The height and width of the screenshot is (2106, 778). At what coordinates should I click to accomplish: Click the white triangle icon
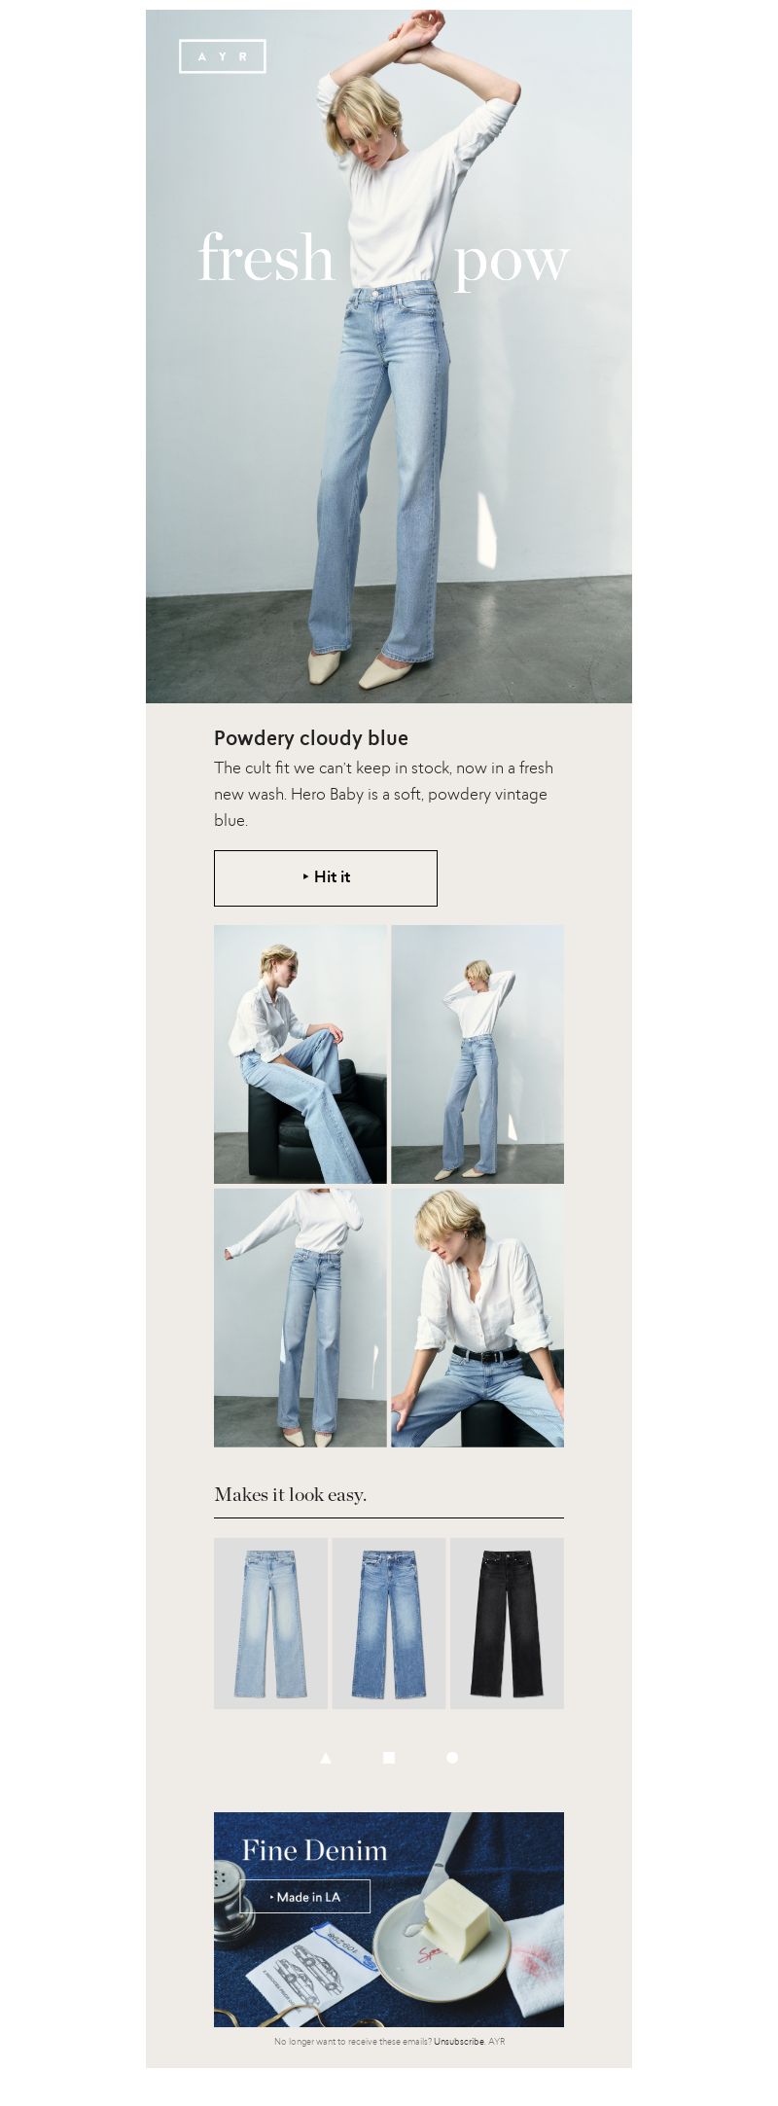326,1758
